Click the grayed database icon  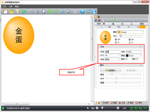pos(37,11)
